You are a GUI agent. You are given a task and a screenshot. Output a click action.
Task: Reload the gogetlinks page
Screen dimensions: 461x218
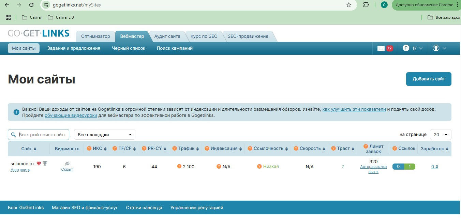tap(31, 5)
